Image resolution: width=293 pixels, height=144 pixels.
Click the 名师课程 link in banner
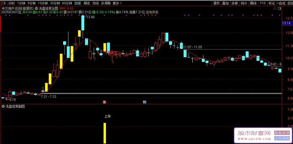(282, 138)
